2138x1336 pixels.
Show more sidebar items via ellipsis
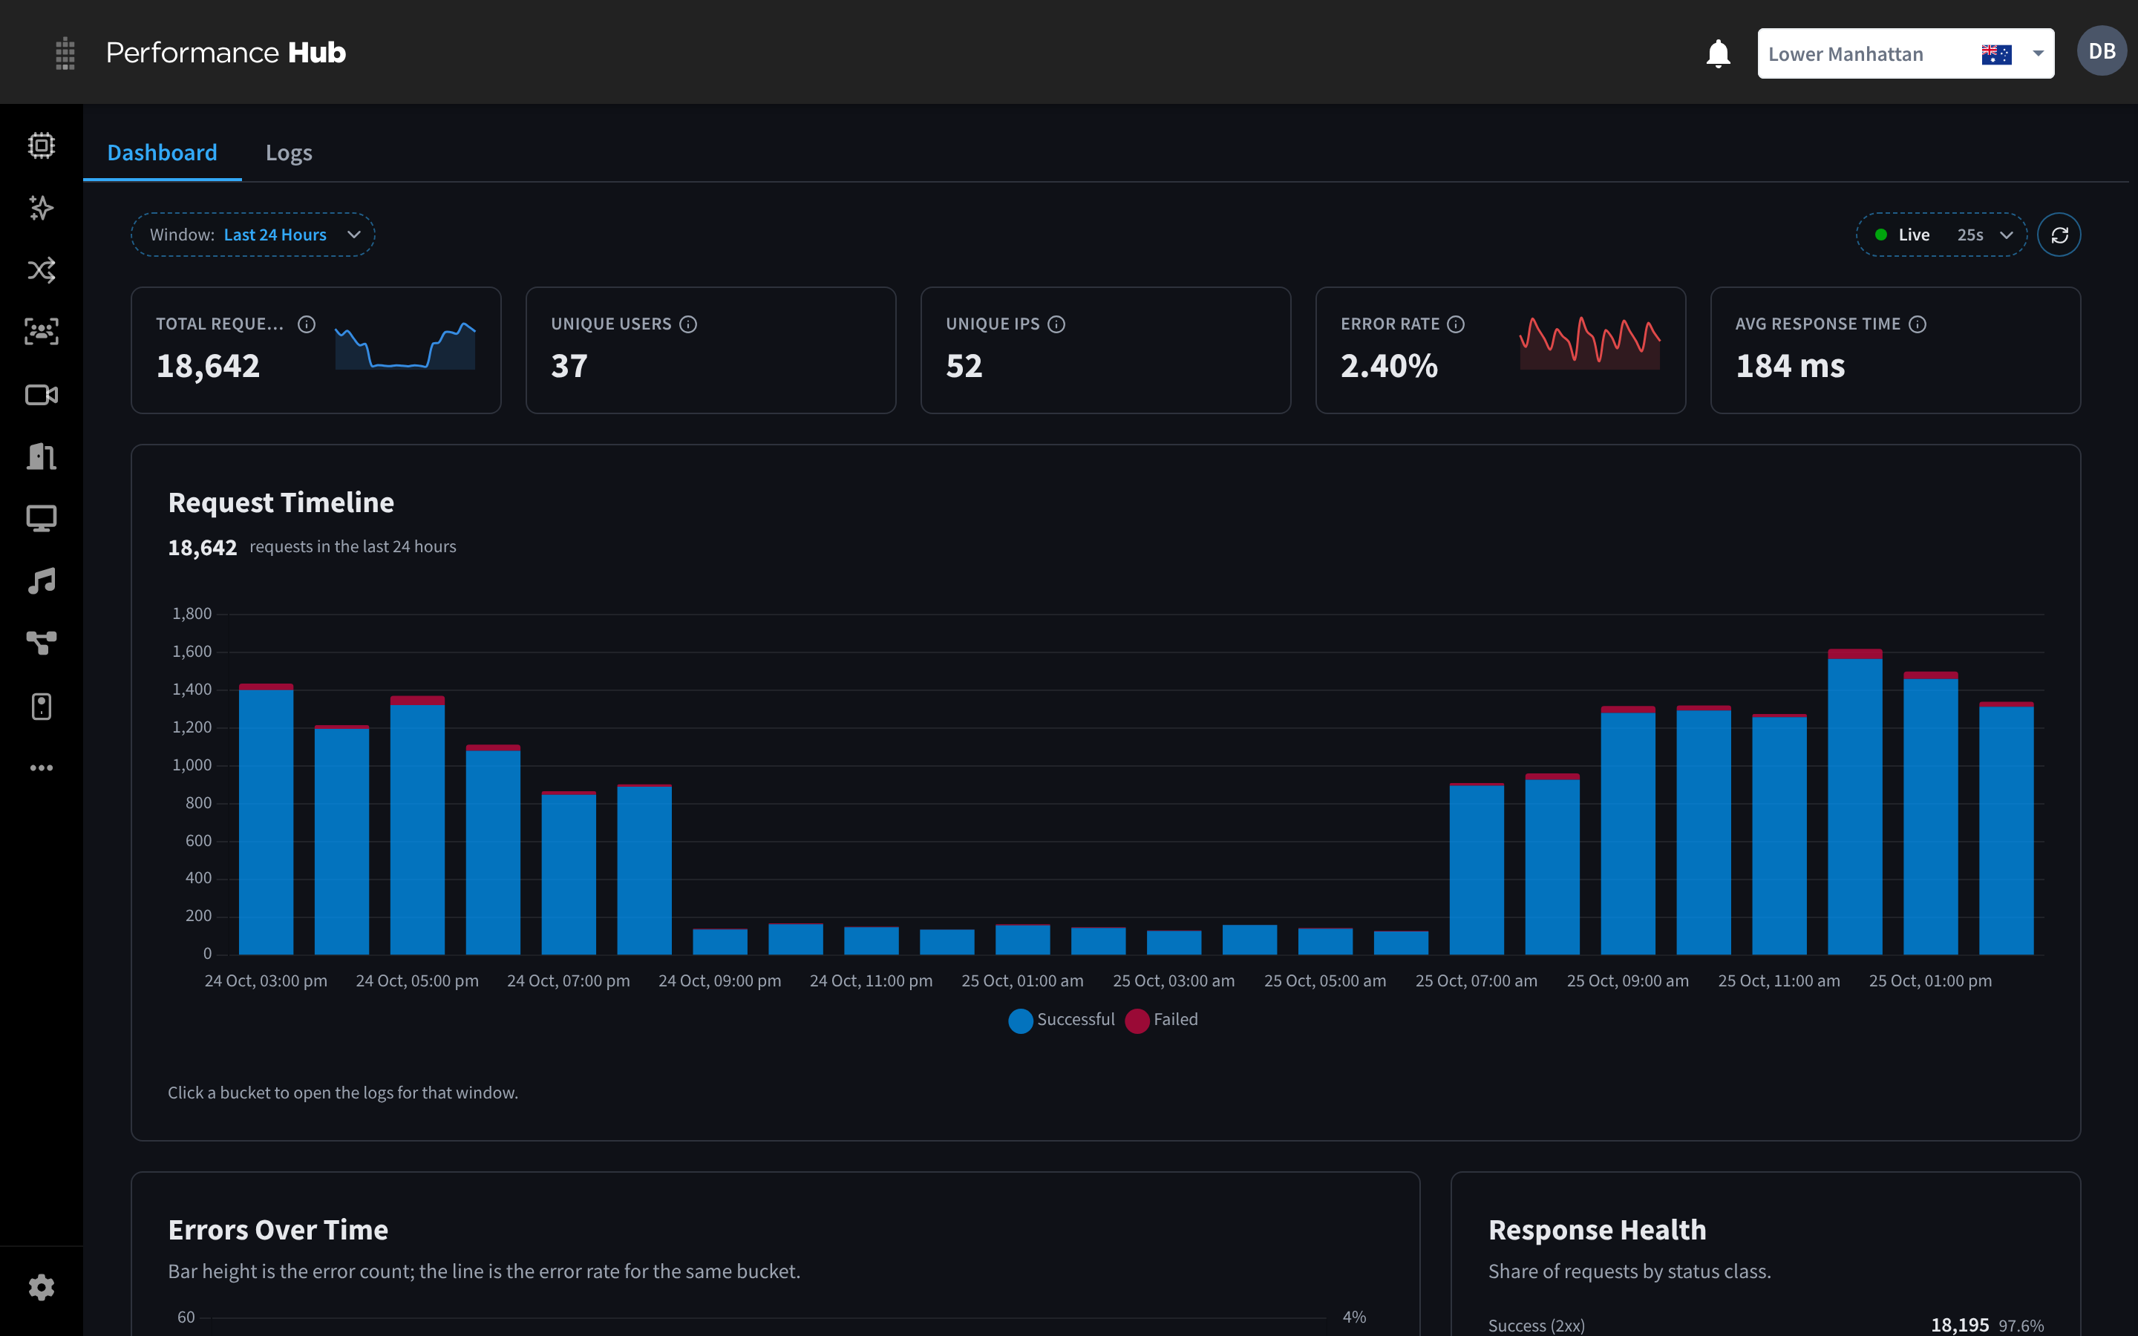[x=42, y=768]
